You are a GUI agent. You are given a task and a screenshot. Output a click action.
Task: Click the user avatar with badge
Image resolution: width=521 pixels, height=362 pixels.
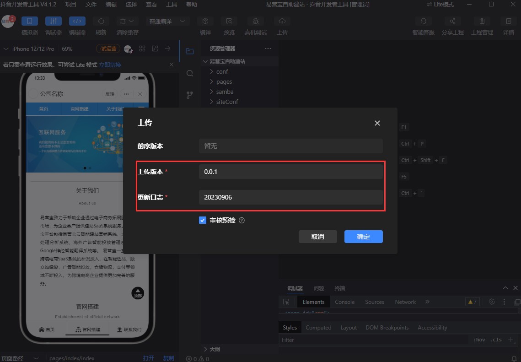point(8,22)
